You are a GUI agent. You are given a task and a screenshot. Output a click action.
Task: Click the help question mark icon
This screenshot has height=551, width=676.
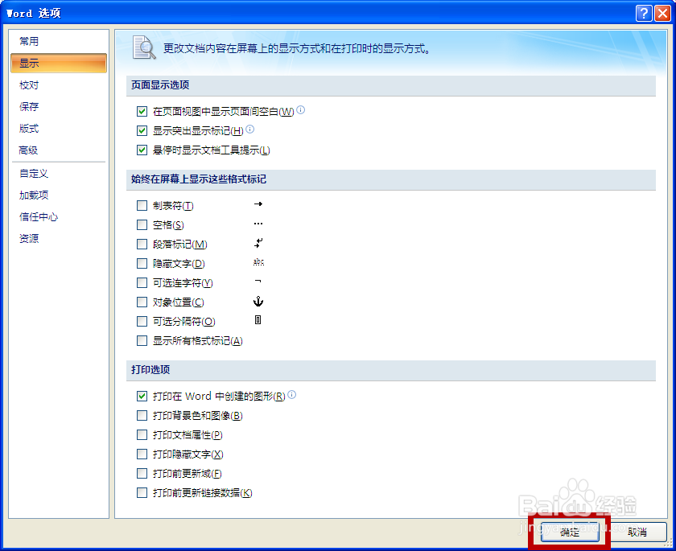point(644,14)
